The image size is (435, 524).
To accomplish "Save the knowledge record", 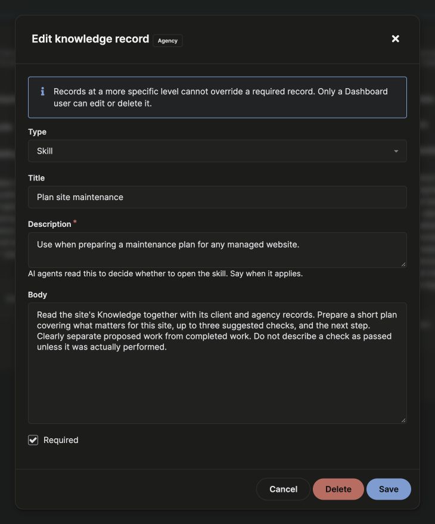I will pos(389,489).
